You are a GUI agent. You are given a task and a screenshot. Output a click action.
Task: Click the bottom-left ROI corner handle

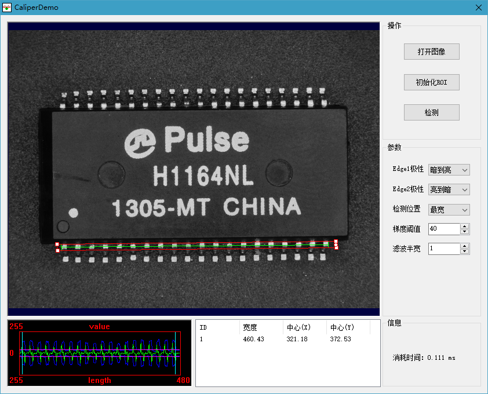(x=57, y=250)
